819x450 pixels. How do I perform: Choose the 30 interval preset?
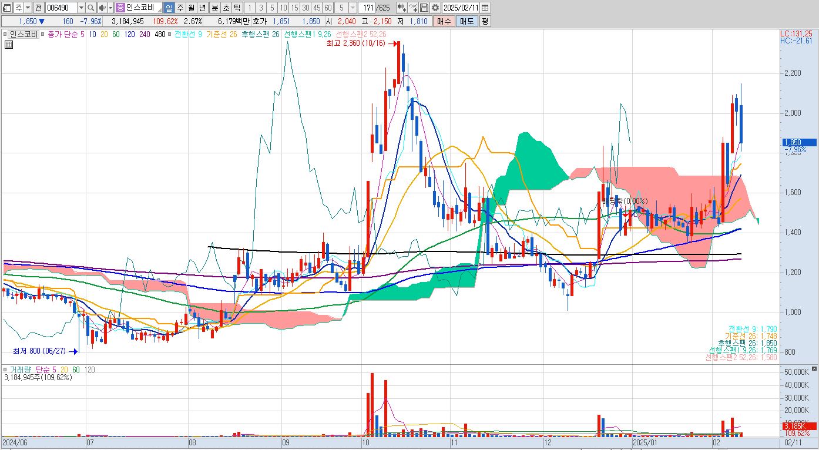point(306,8)
